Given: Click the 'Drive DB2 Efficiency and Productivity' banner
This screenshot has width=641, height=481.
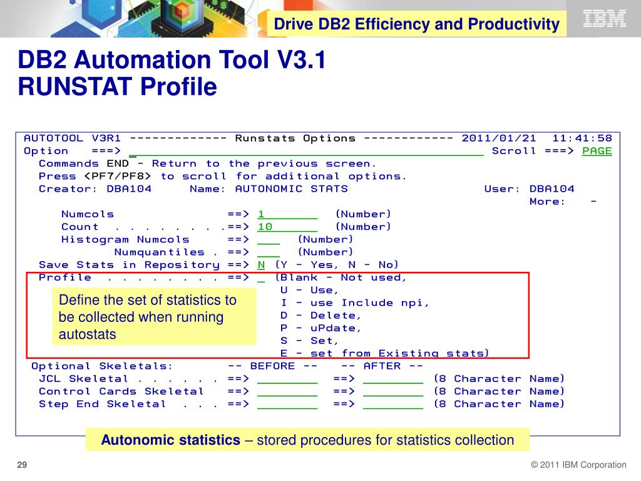Looking at the screenshot, I should point(416,24).
